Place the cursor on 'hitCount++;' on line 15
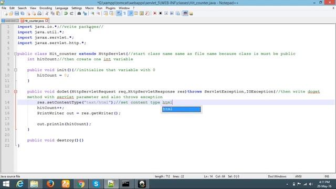Viewport: 336px width, 189px height. pyautogui.click(x=50, y=108)
